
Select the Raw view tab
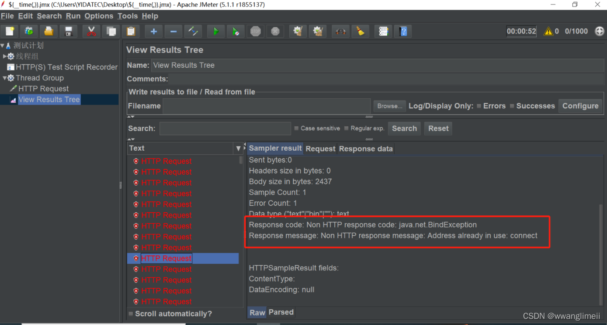257,312
